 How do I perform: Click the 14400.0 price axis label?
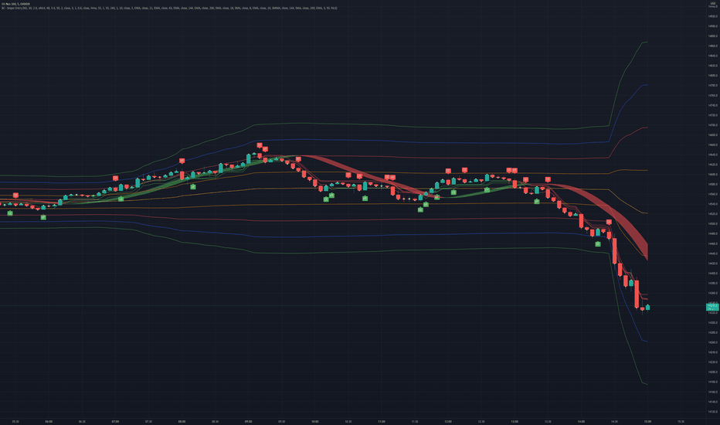(712, 274)
